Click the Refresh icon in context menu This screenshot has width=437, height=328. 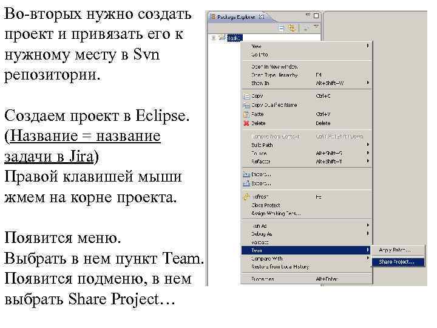[246, 197]
